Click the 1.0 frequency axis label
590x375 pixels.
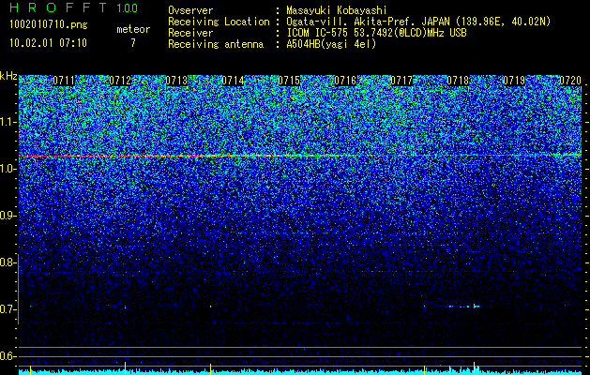(x=8, y=169)
